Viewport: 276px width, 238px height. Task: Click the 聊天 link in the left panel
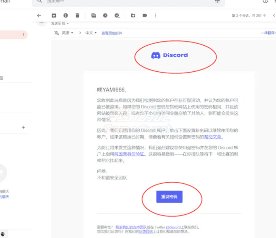coord(4,197)
